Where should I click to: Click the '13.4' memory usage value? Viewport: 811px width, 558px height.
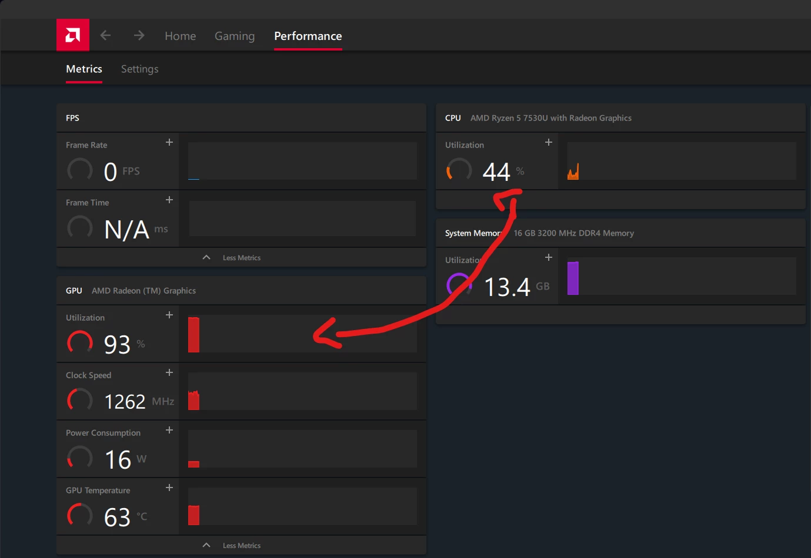[507, 287]
